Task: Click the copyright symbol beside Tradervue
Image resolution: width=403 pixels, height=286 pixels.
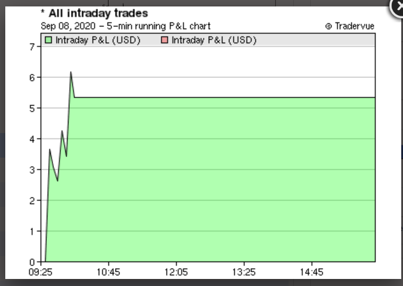Action: click(329, 26)
